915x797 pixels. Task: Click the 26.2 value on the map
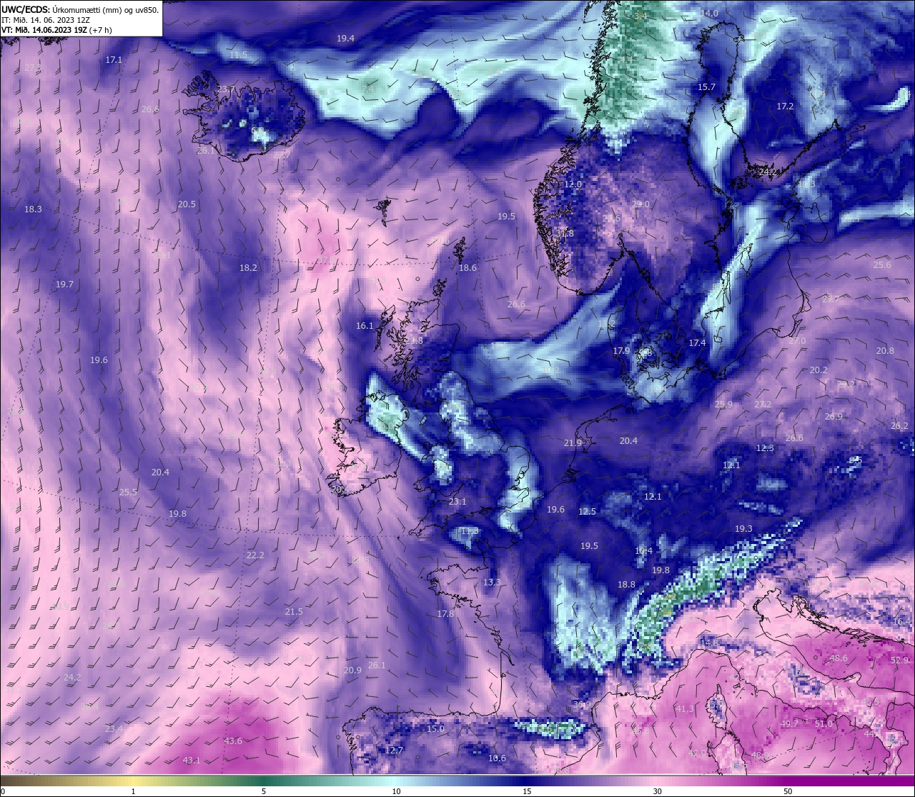(x=899, y=426)
